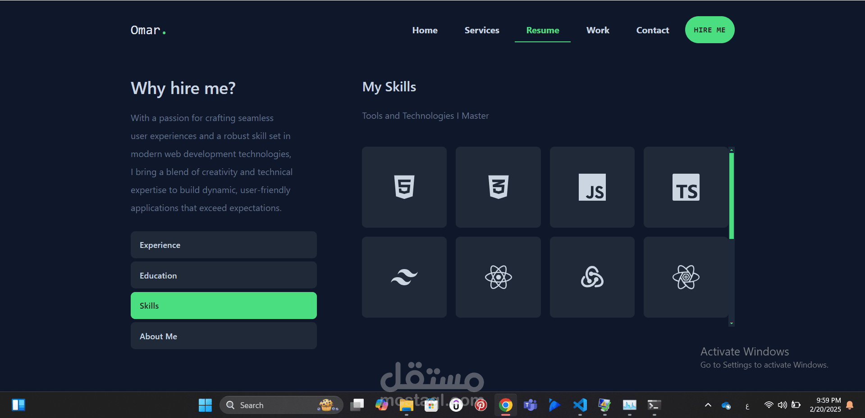Show hidden system tray icons
The height and width of the screenshot is (418, 865).
point(708,405)
